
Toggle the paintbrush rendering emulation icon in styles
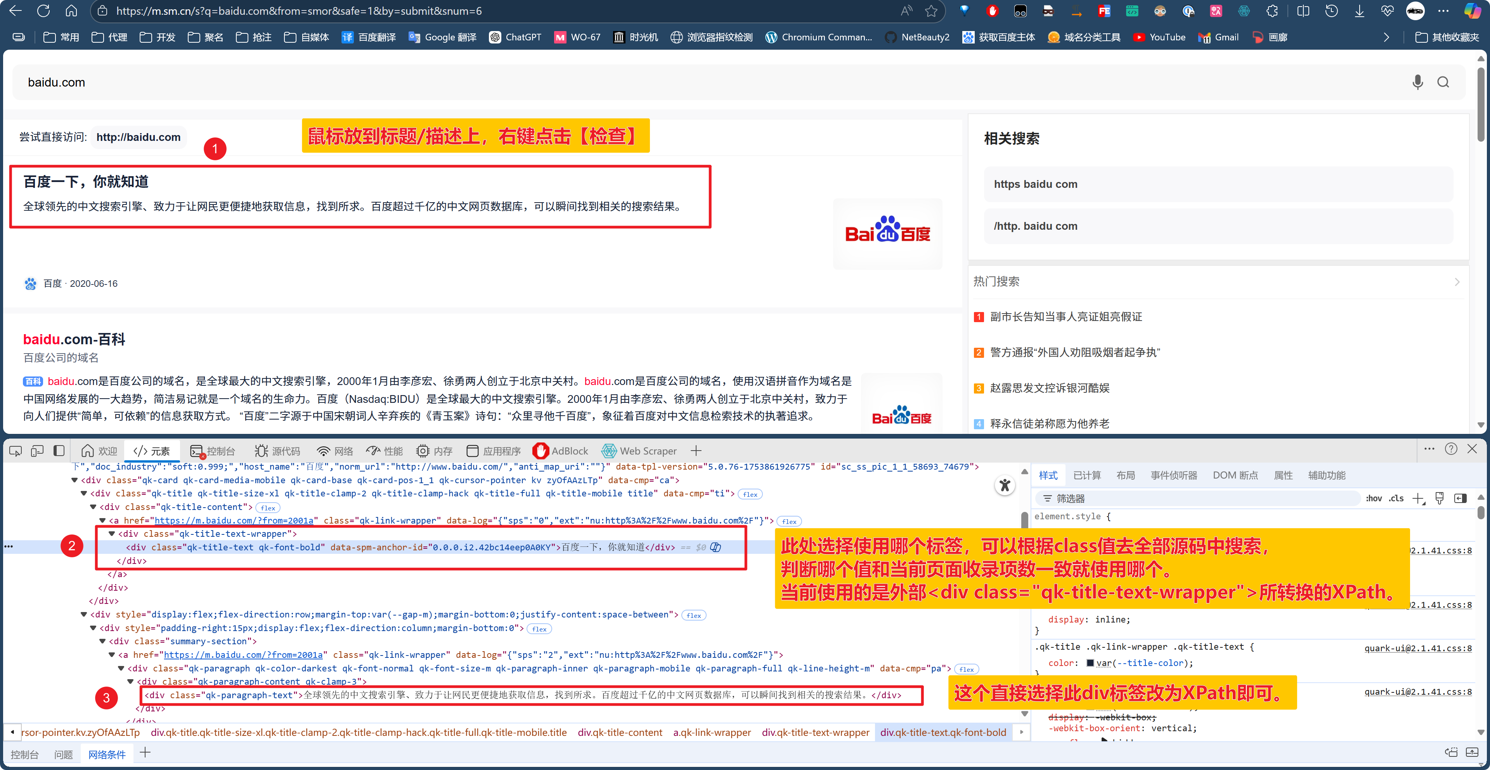[x=1440, y=498]
